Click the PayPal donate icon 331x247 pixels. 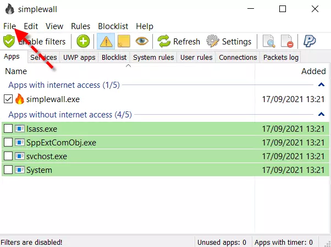click(x=310, y=41)
